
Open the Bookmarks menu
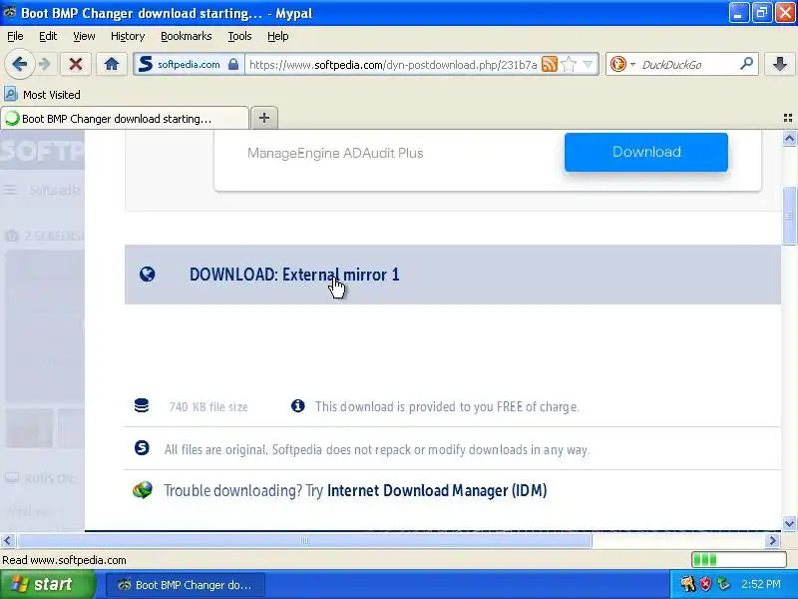(x=187, y=36)
